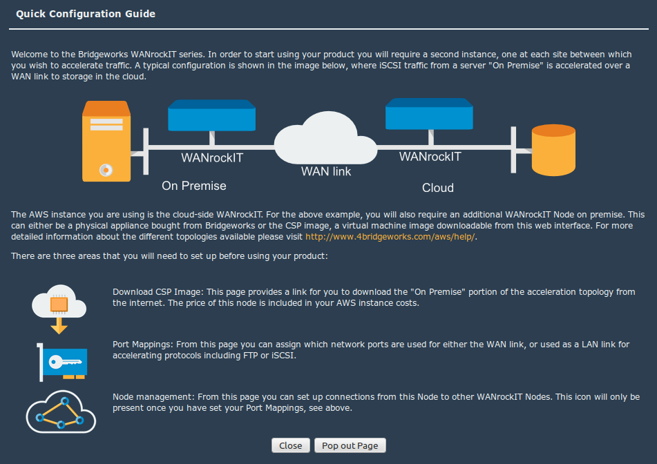657x464 pixels.
Task: Click the WANrockIT label under left box
Action: tap(212, 158)
